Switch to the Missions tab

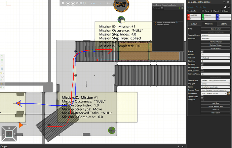pos(209,24)
